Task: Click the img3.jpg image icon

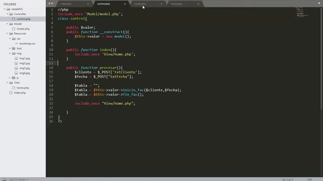Action: click(16, 68)
